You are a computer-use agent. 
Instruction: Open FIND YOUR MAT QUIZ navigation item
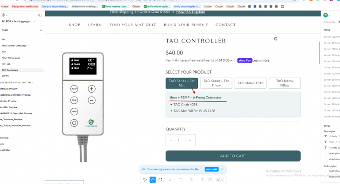(133, 25)
